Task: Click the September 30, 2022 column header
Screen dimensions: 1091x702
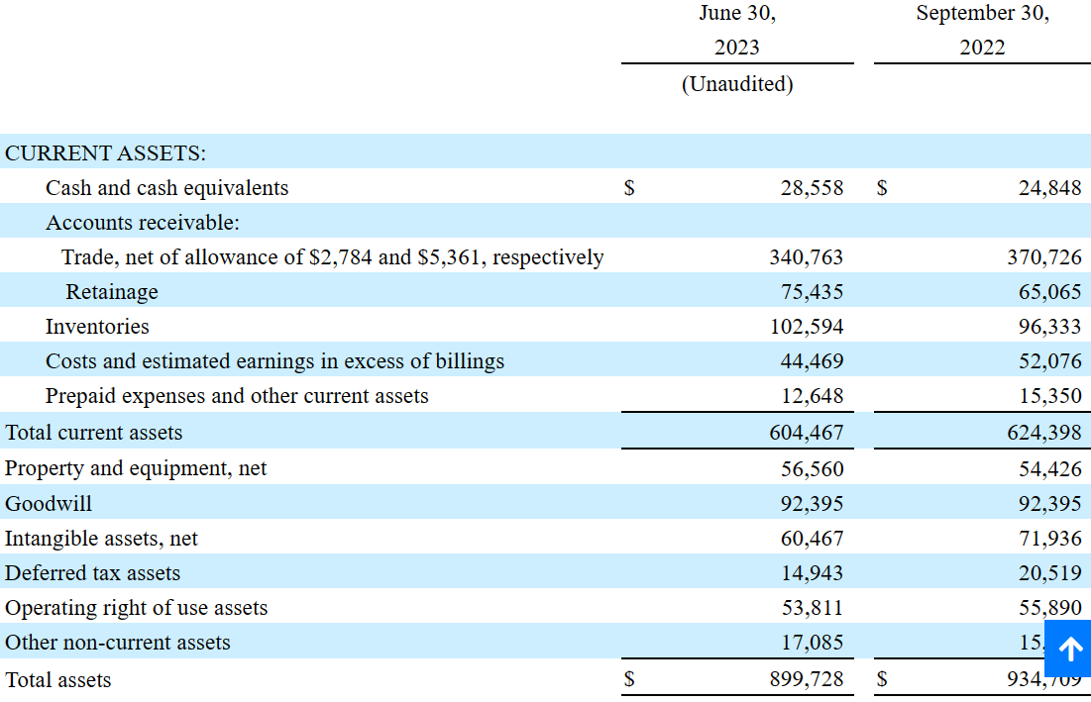Action: 982,31
